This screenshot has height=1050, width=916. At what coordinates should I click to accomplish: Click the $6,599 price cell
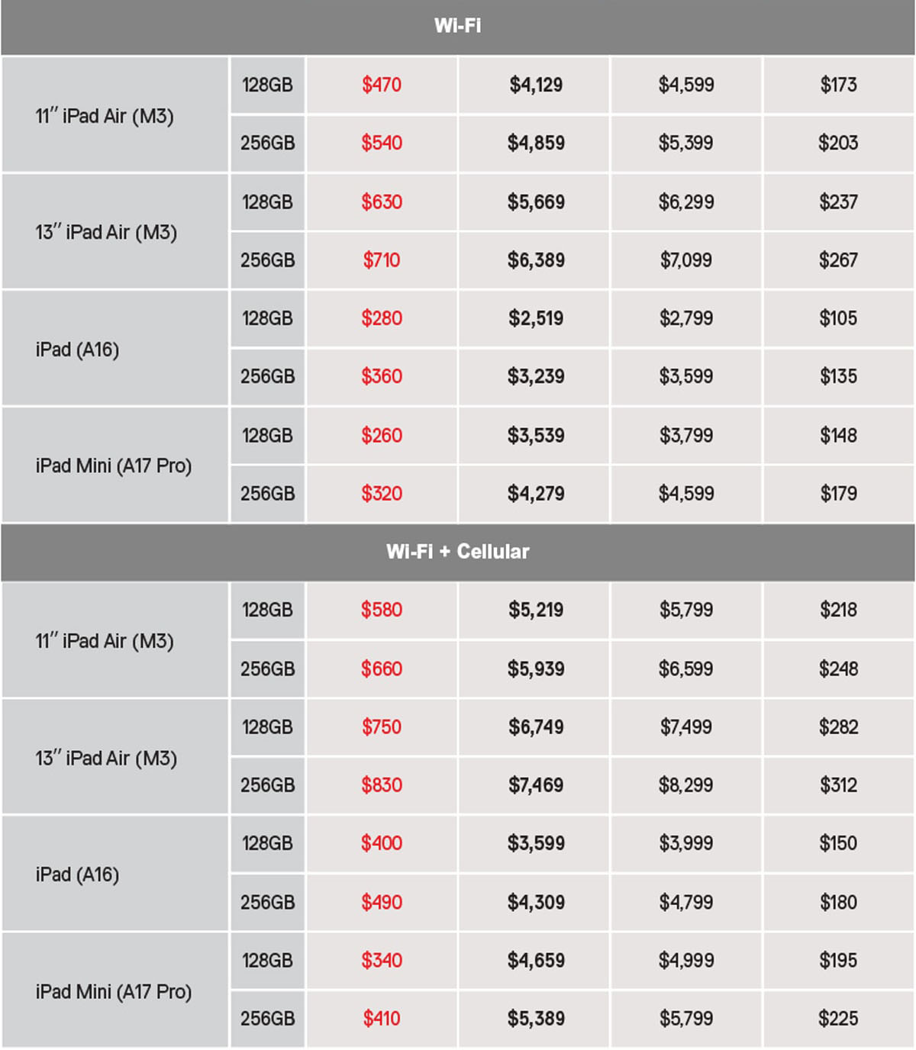[x=686, y=669]
